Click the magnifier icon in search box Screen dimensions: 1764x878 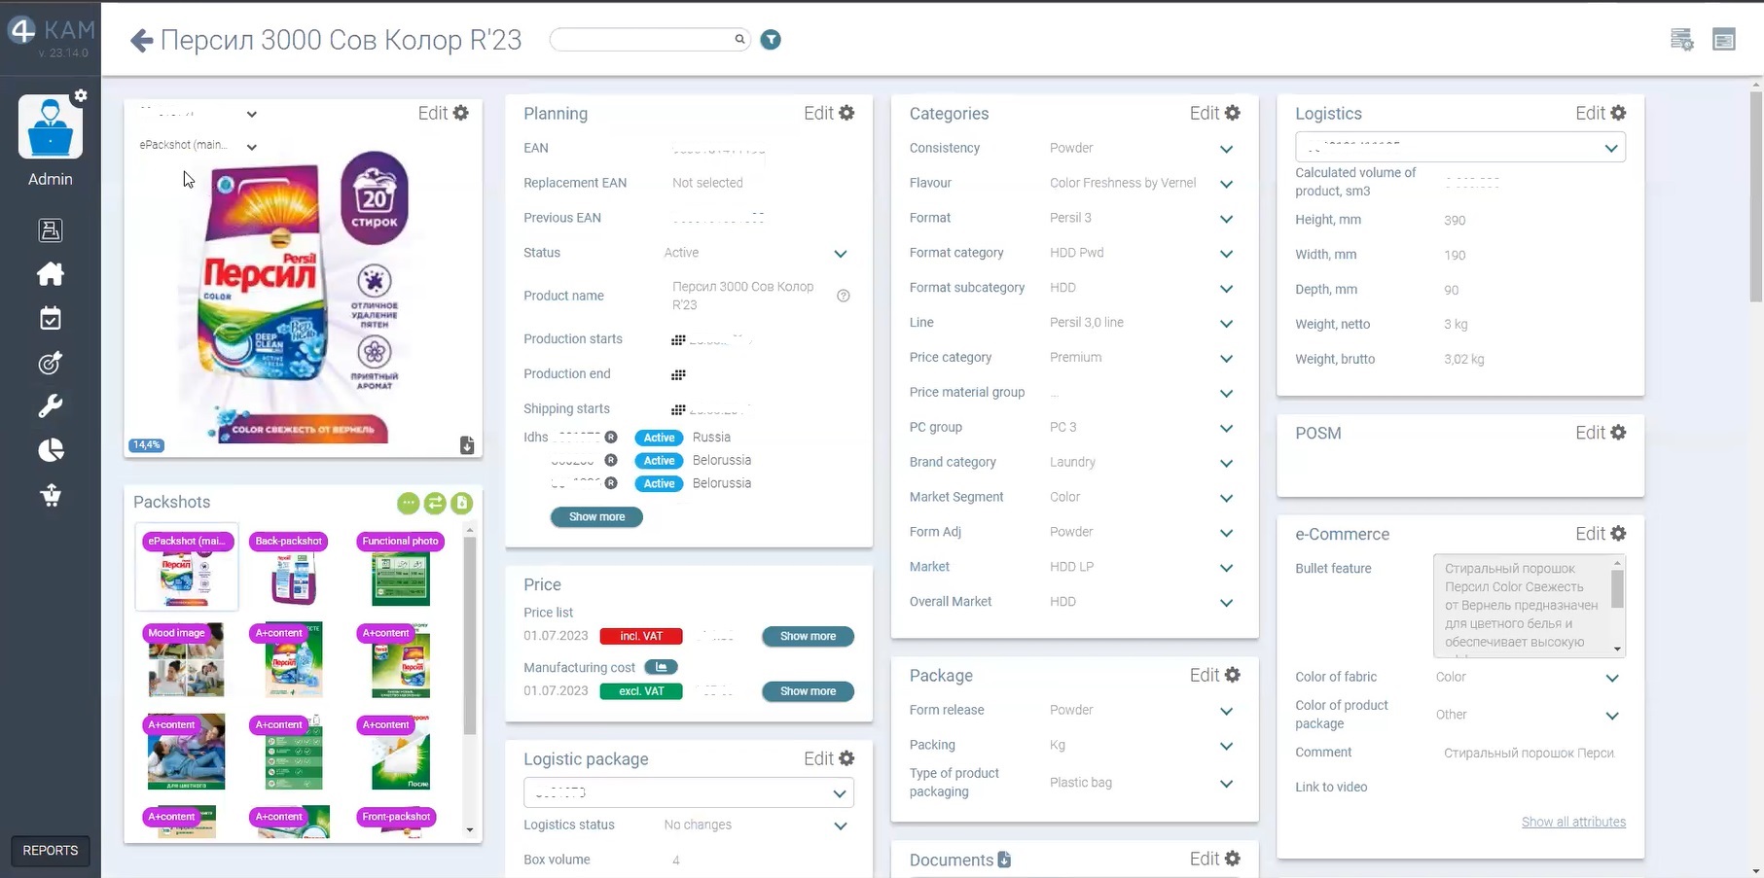click(x=739, y=39)
